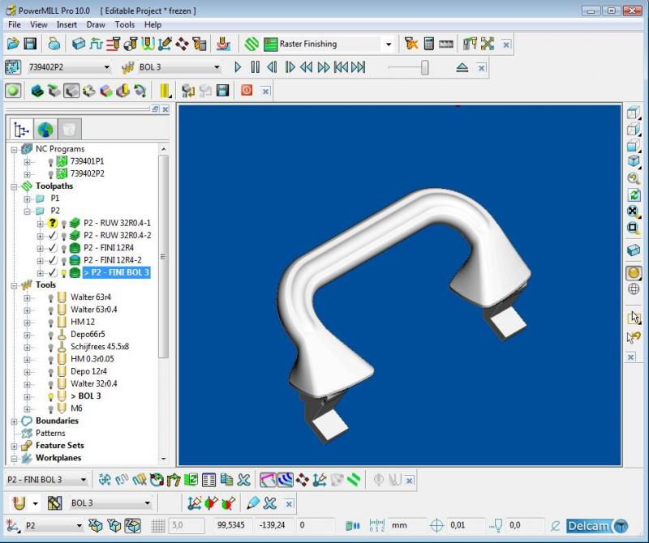649x543 pixels.
Task: Click the yellow tool display icon
Action: (x=165, y=91)
